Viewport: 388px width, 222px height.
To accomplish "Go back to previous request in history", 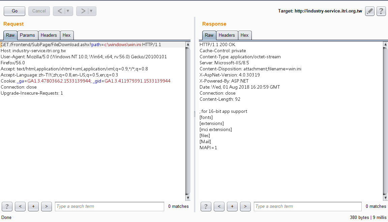I will pos(59,11).
